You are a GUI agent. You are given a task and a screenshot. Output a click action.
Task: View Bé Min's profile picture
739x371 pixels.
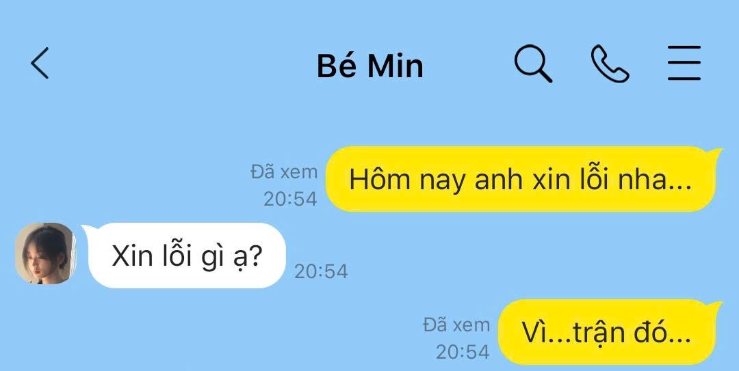point(45,253)
